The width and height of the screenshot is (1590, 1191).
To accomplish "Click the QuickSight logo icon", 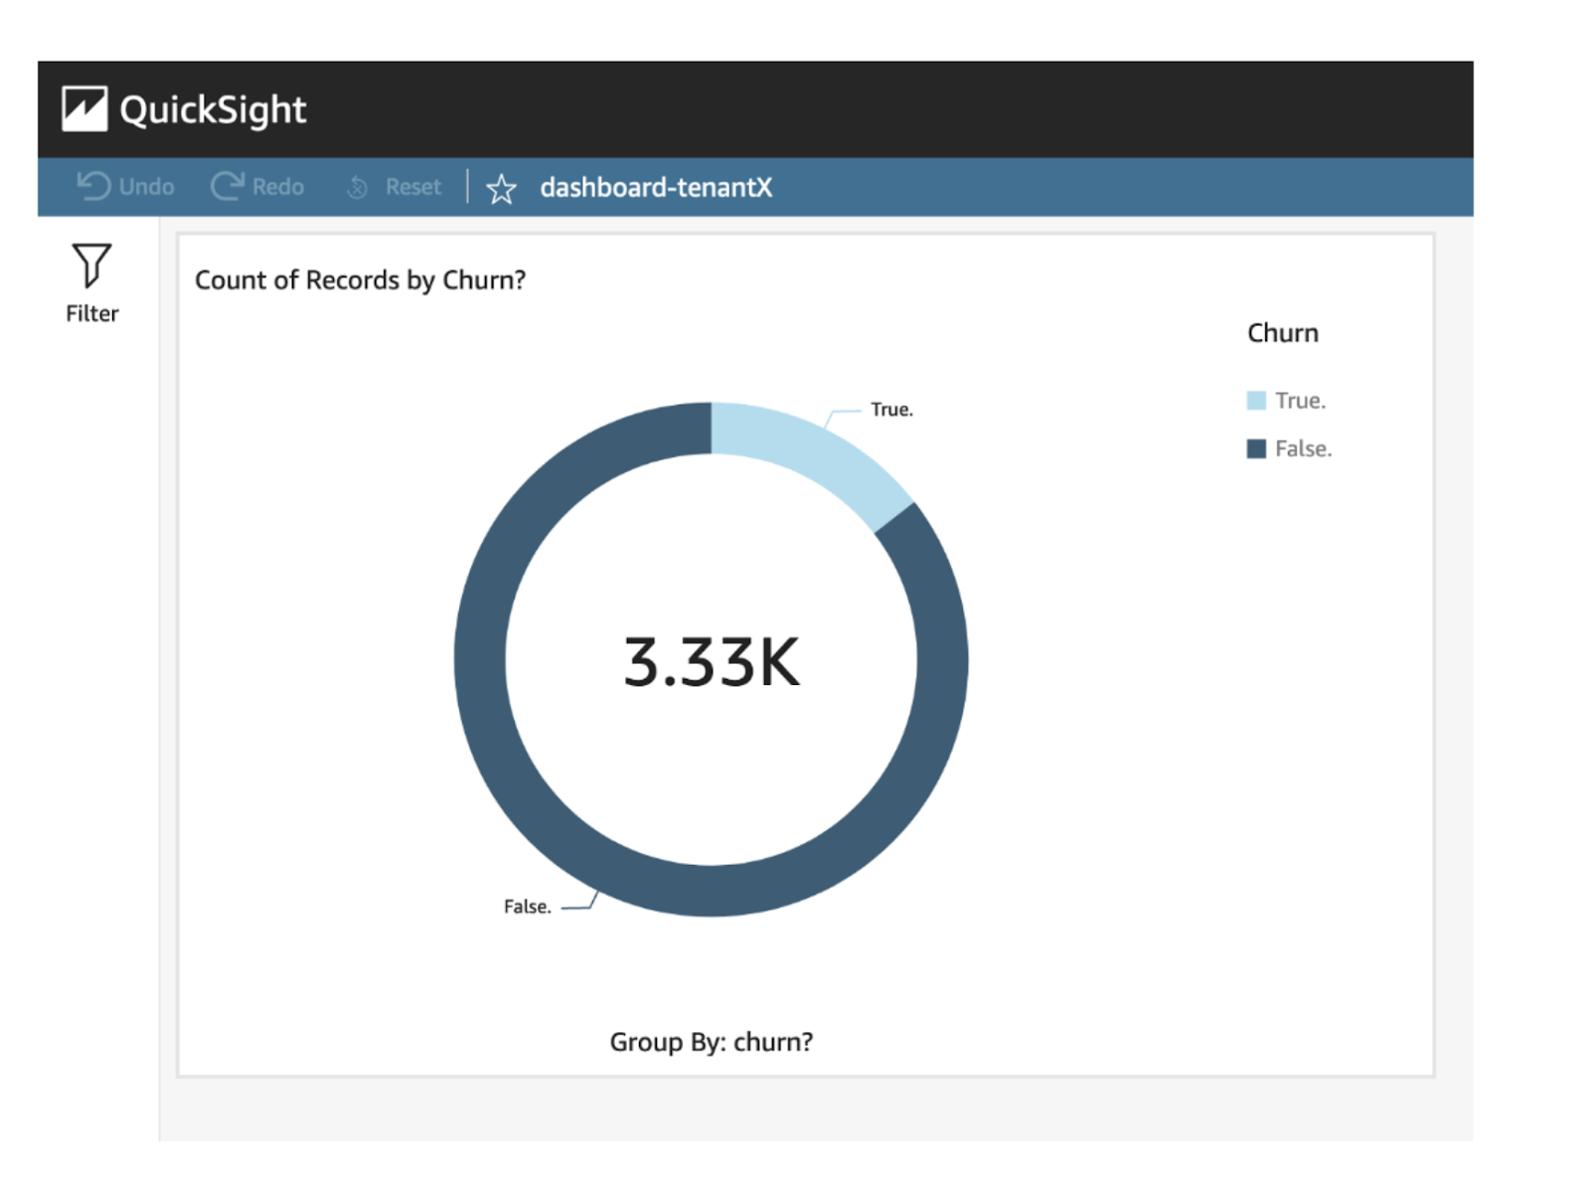I will pyautogui.click(x=84, y=108).
